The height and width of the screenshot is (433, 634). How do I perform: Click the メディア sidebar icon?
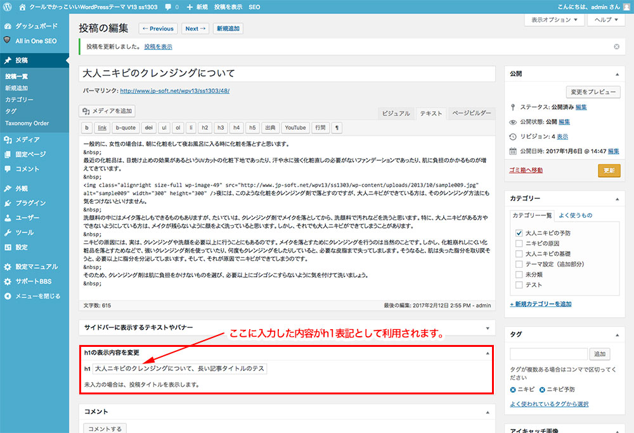[8, 140]
